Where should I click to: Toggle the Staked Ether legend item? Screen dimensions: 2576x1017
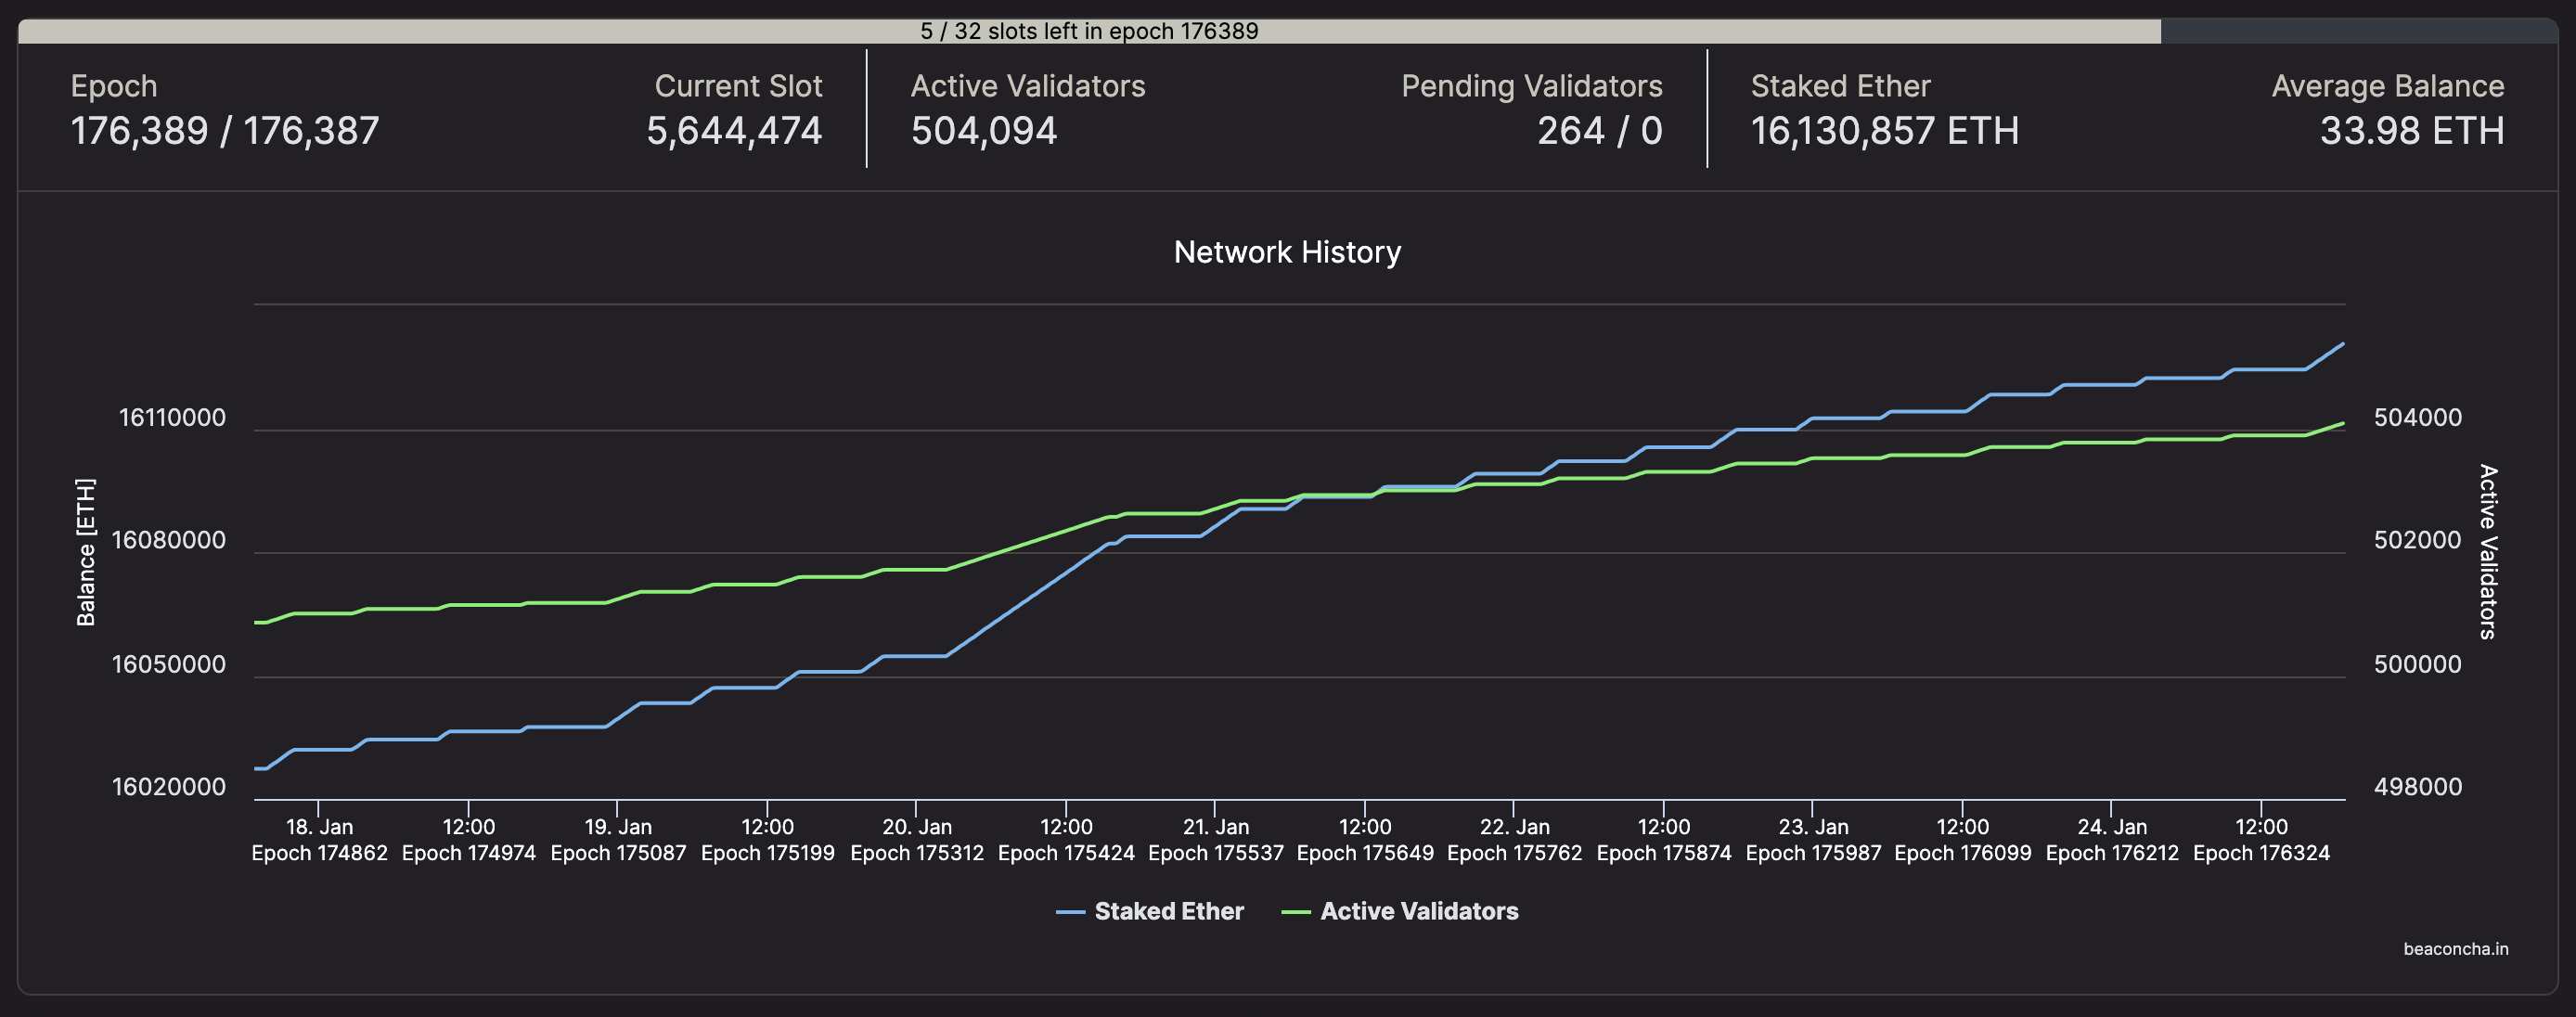(x=1168, y=911)
